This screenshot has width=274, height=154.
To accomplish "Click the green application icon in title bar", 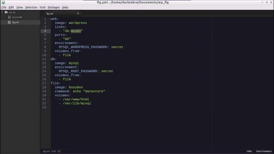I will (3, 2).
